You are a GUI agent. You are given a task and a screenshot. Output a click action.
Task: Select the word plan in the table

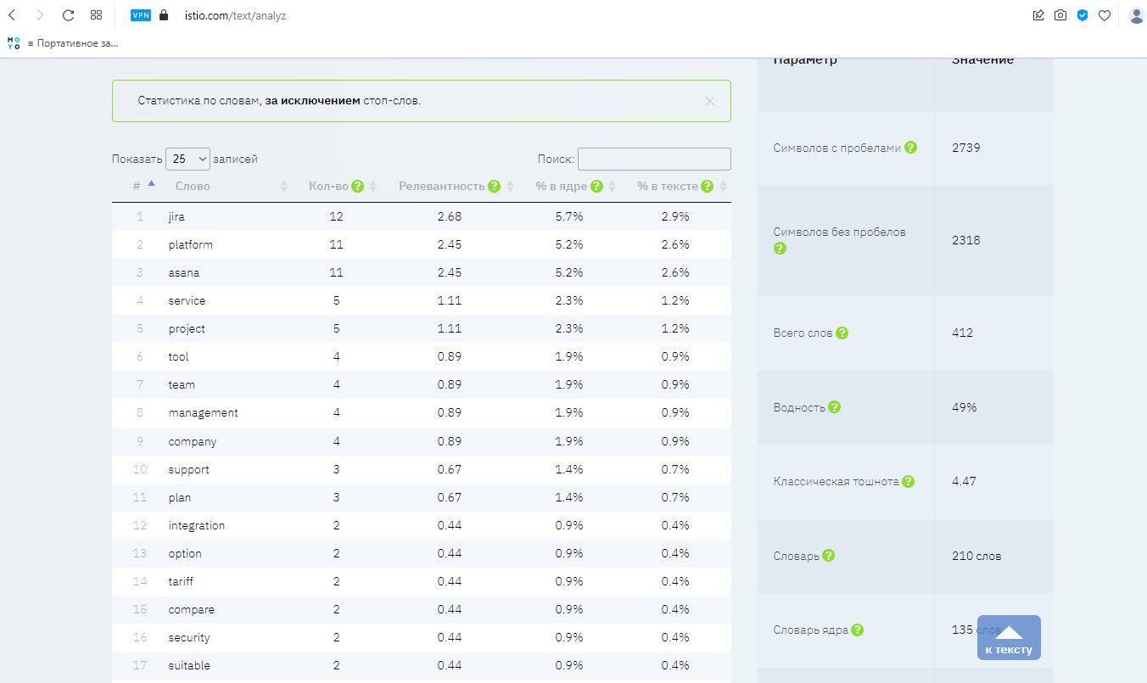pos(180,497)
